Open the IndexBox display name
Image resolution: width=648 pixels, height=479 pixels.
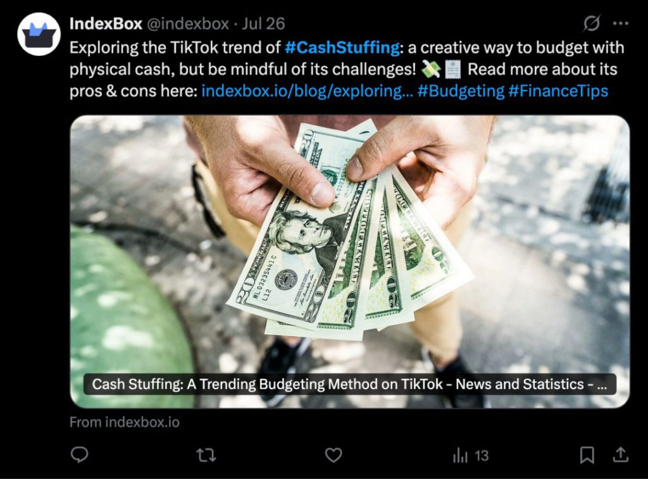[105, 24]
